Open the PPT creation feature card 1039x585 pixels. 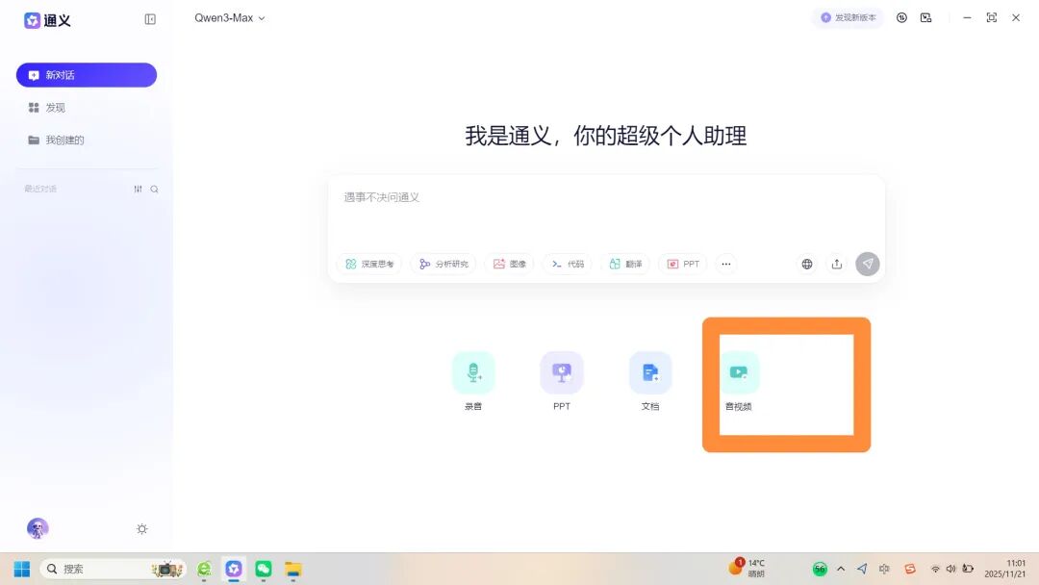point(561,378)
